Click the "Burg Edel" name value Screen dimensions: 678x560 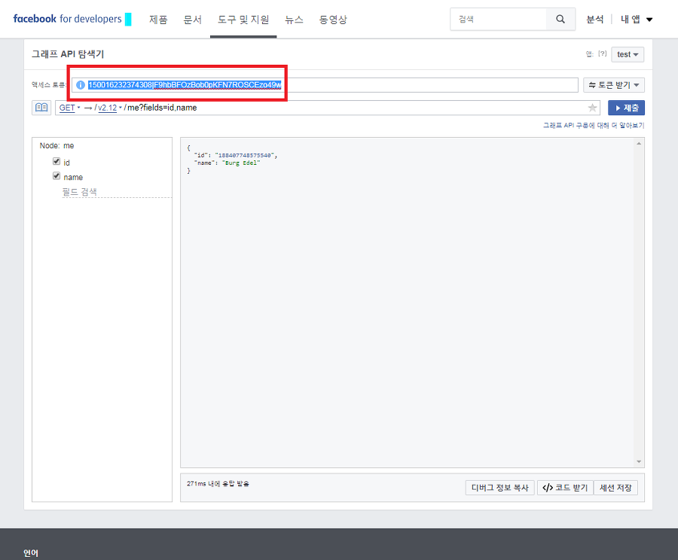coord(241,163)
